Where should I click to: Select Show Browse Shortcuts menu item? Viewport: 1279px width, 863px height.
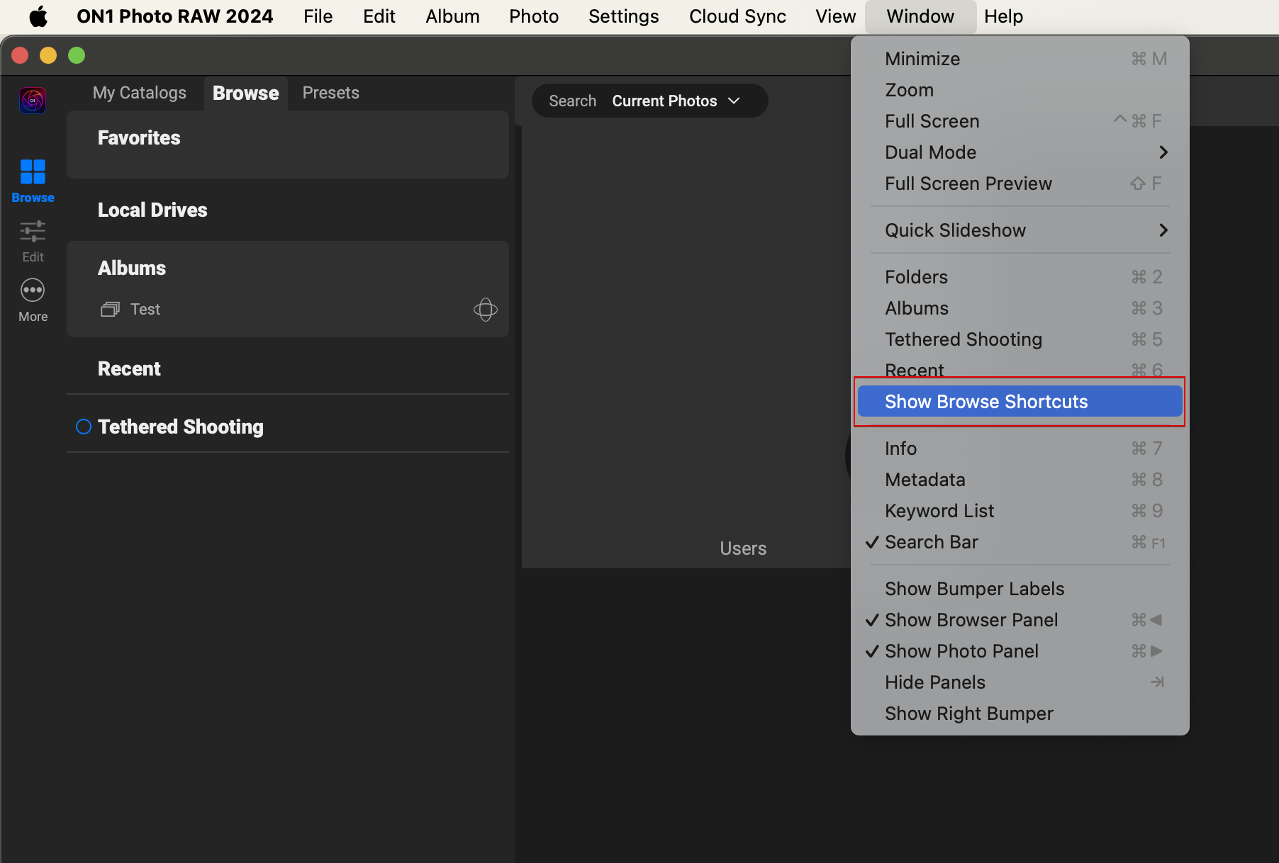[x=985, y=402]
